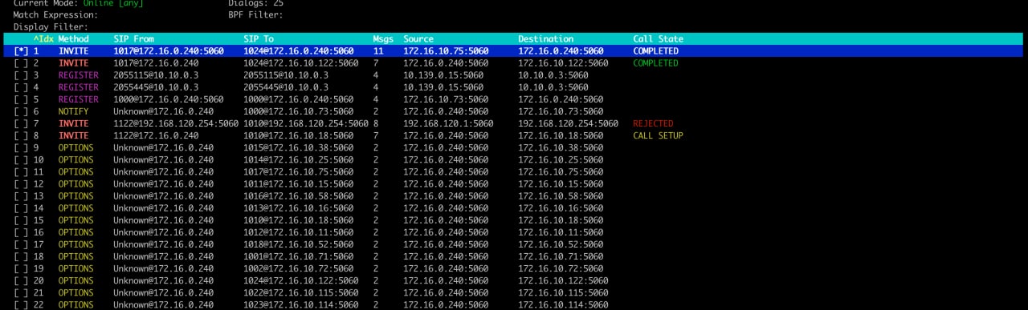
Task: Click the SIP From column header
Action: 133,38
